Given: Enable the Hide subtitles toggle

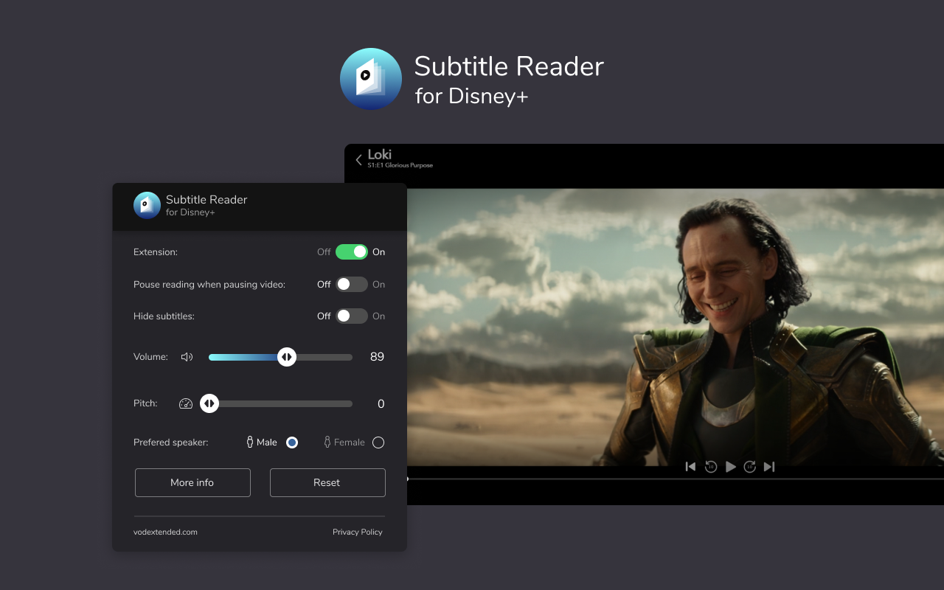Looking at the screenshot, I should pyautogui.click(x=352, y=316).
